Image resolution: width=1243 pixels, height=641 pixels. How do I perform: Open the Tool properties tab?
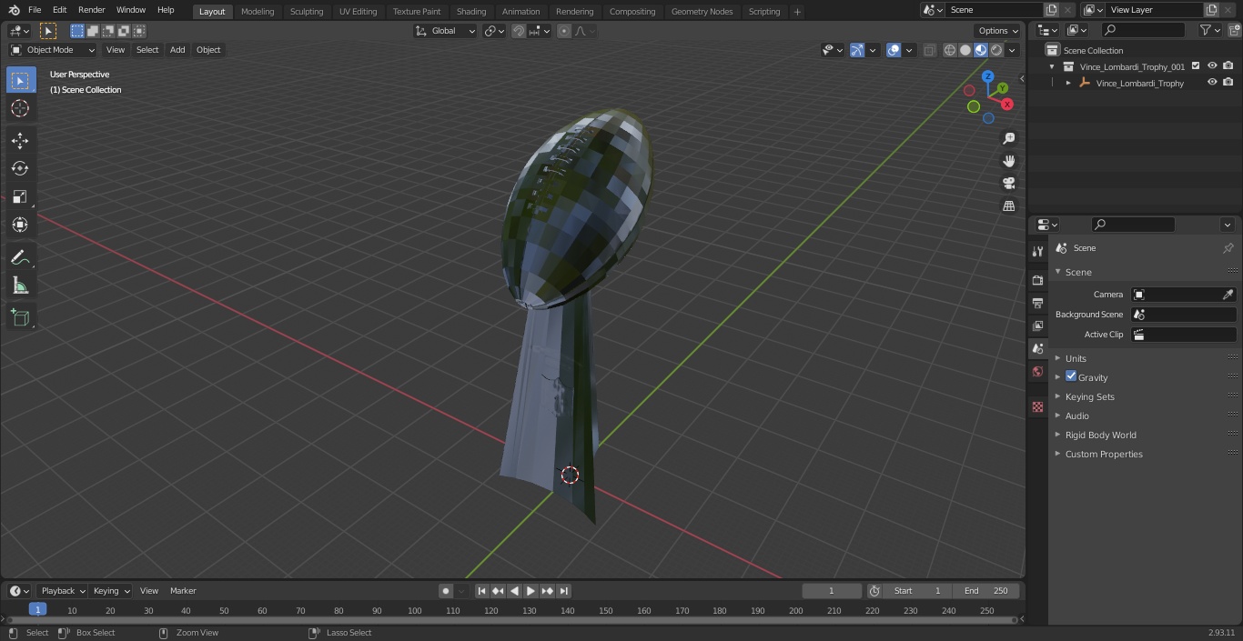[1037, 251]
